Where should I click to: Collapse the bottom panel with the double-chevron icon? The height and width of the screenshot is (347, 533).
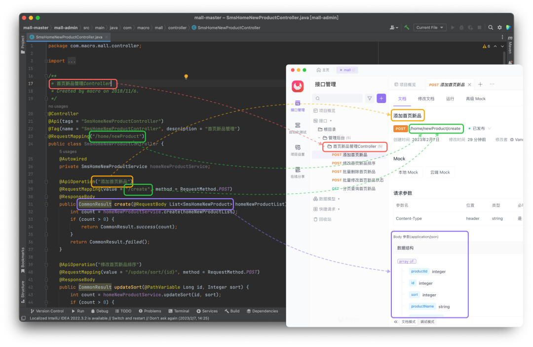pyautogui.click(x=396, y=322)
